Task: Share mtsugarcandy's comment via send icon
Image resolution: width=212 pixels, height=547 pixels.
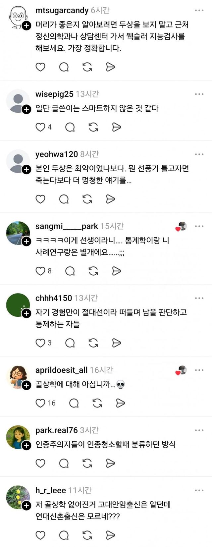Action: [x=110, y=67]
